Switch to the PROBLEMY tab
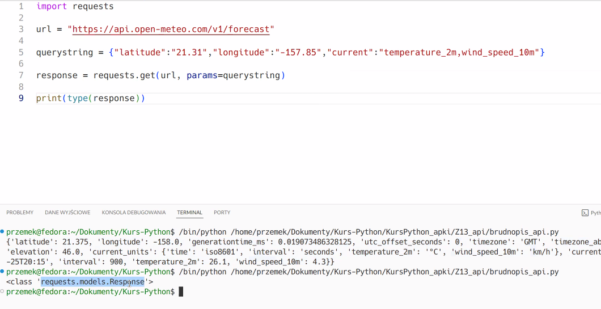601x309 pixels. (x=20, y=213)
